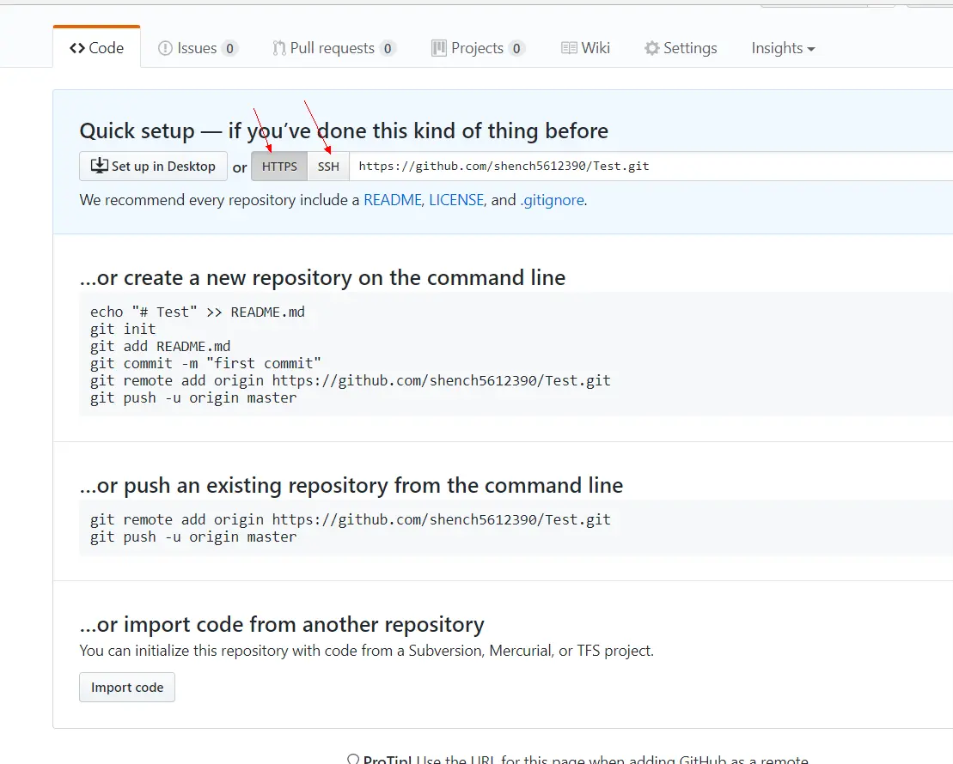Go to the Wiki tab
Screen dimensions: 953x764
click(585, 48)
